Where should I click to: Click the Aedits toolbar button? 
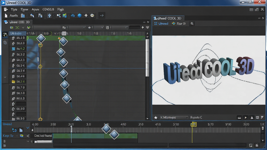click(x=14, y=16)
